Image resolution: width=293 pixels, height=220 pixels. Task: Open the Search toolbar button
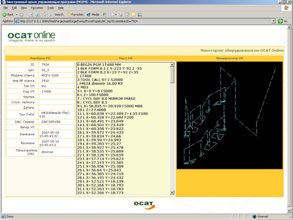coord(56,15)
